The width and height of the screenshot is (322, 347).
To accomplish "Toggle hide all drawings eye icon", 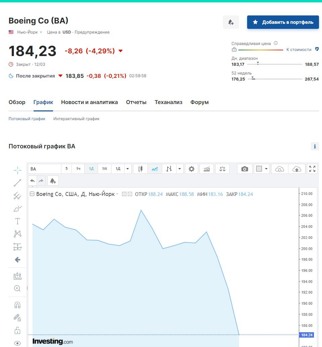I will pyautogui.click(x=17, y=343).
